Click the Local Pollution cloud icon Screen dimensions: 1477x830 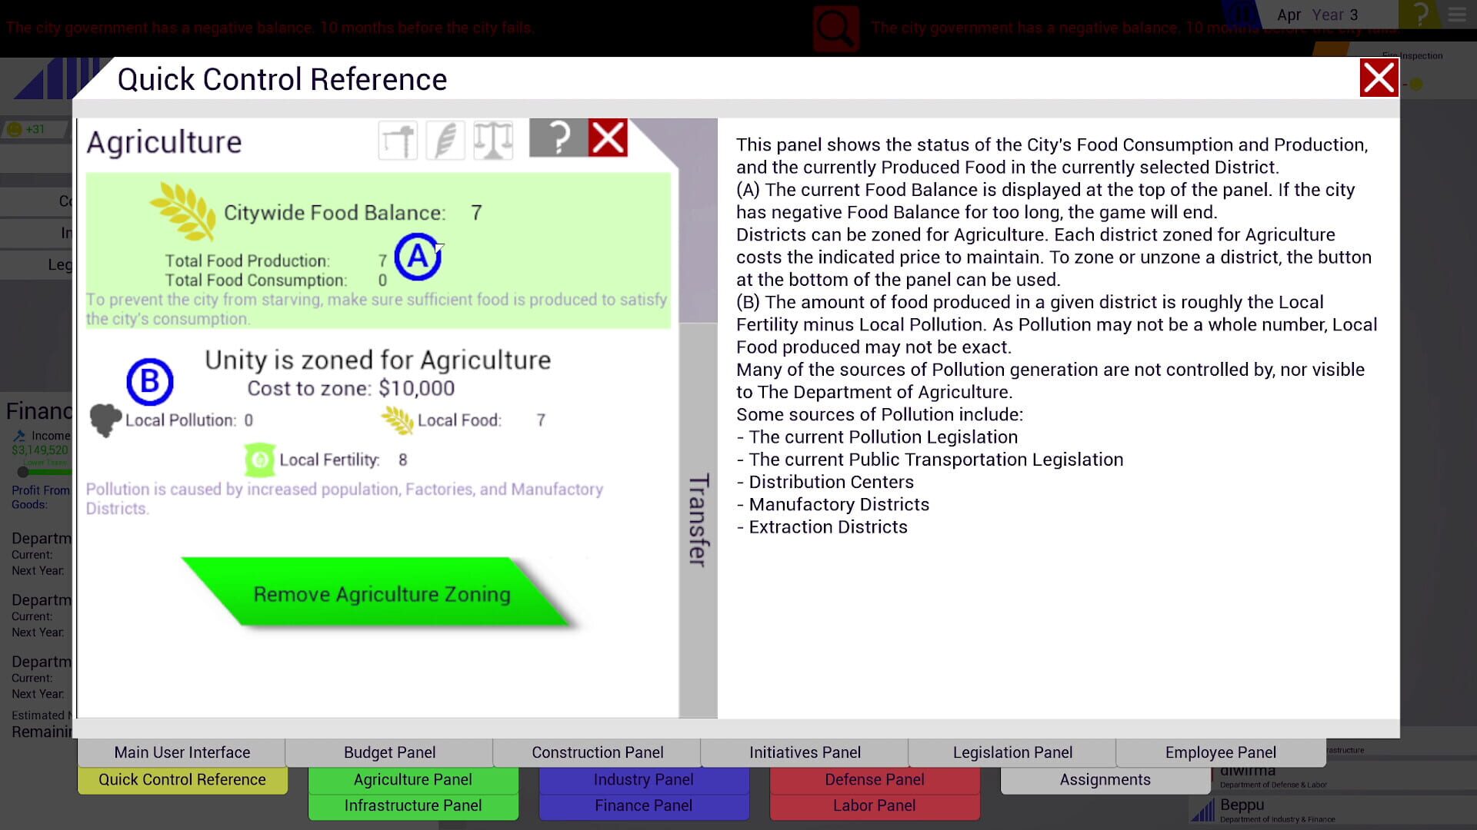tap(105, 419)
